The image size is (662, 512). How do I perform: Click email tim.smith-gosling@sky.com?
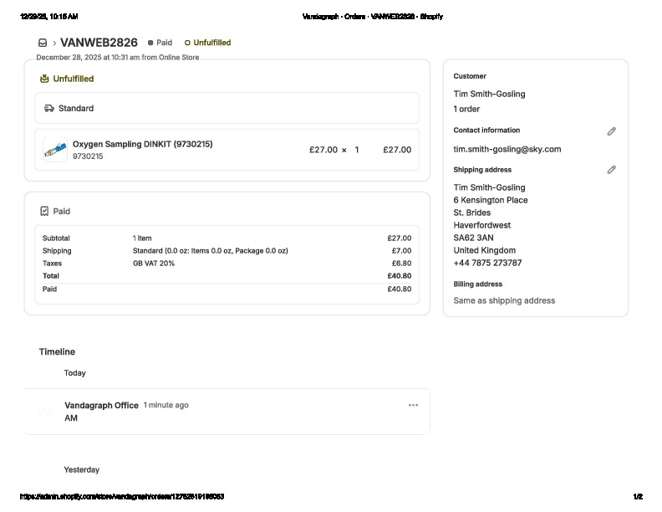pyautogui.click(x=507, y=149)
